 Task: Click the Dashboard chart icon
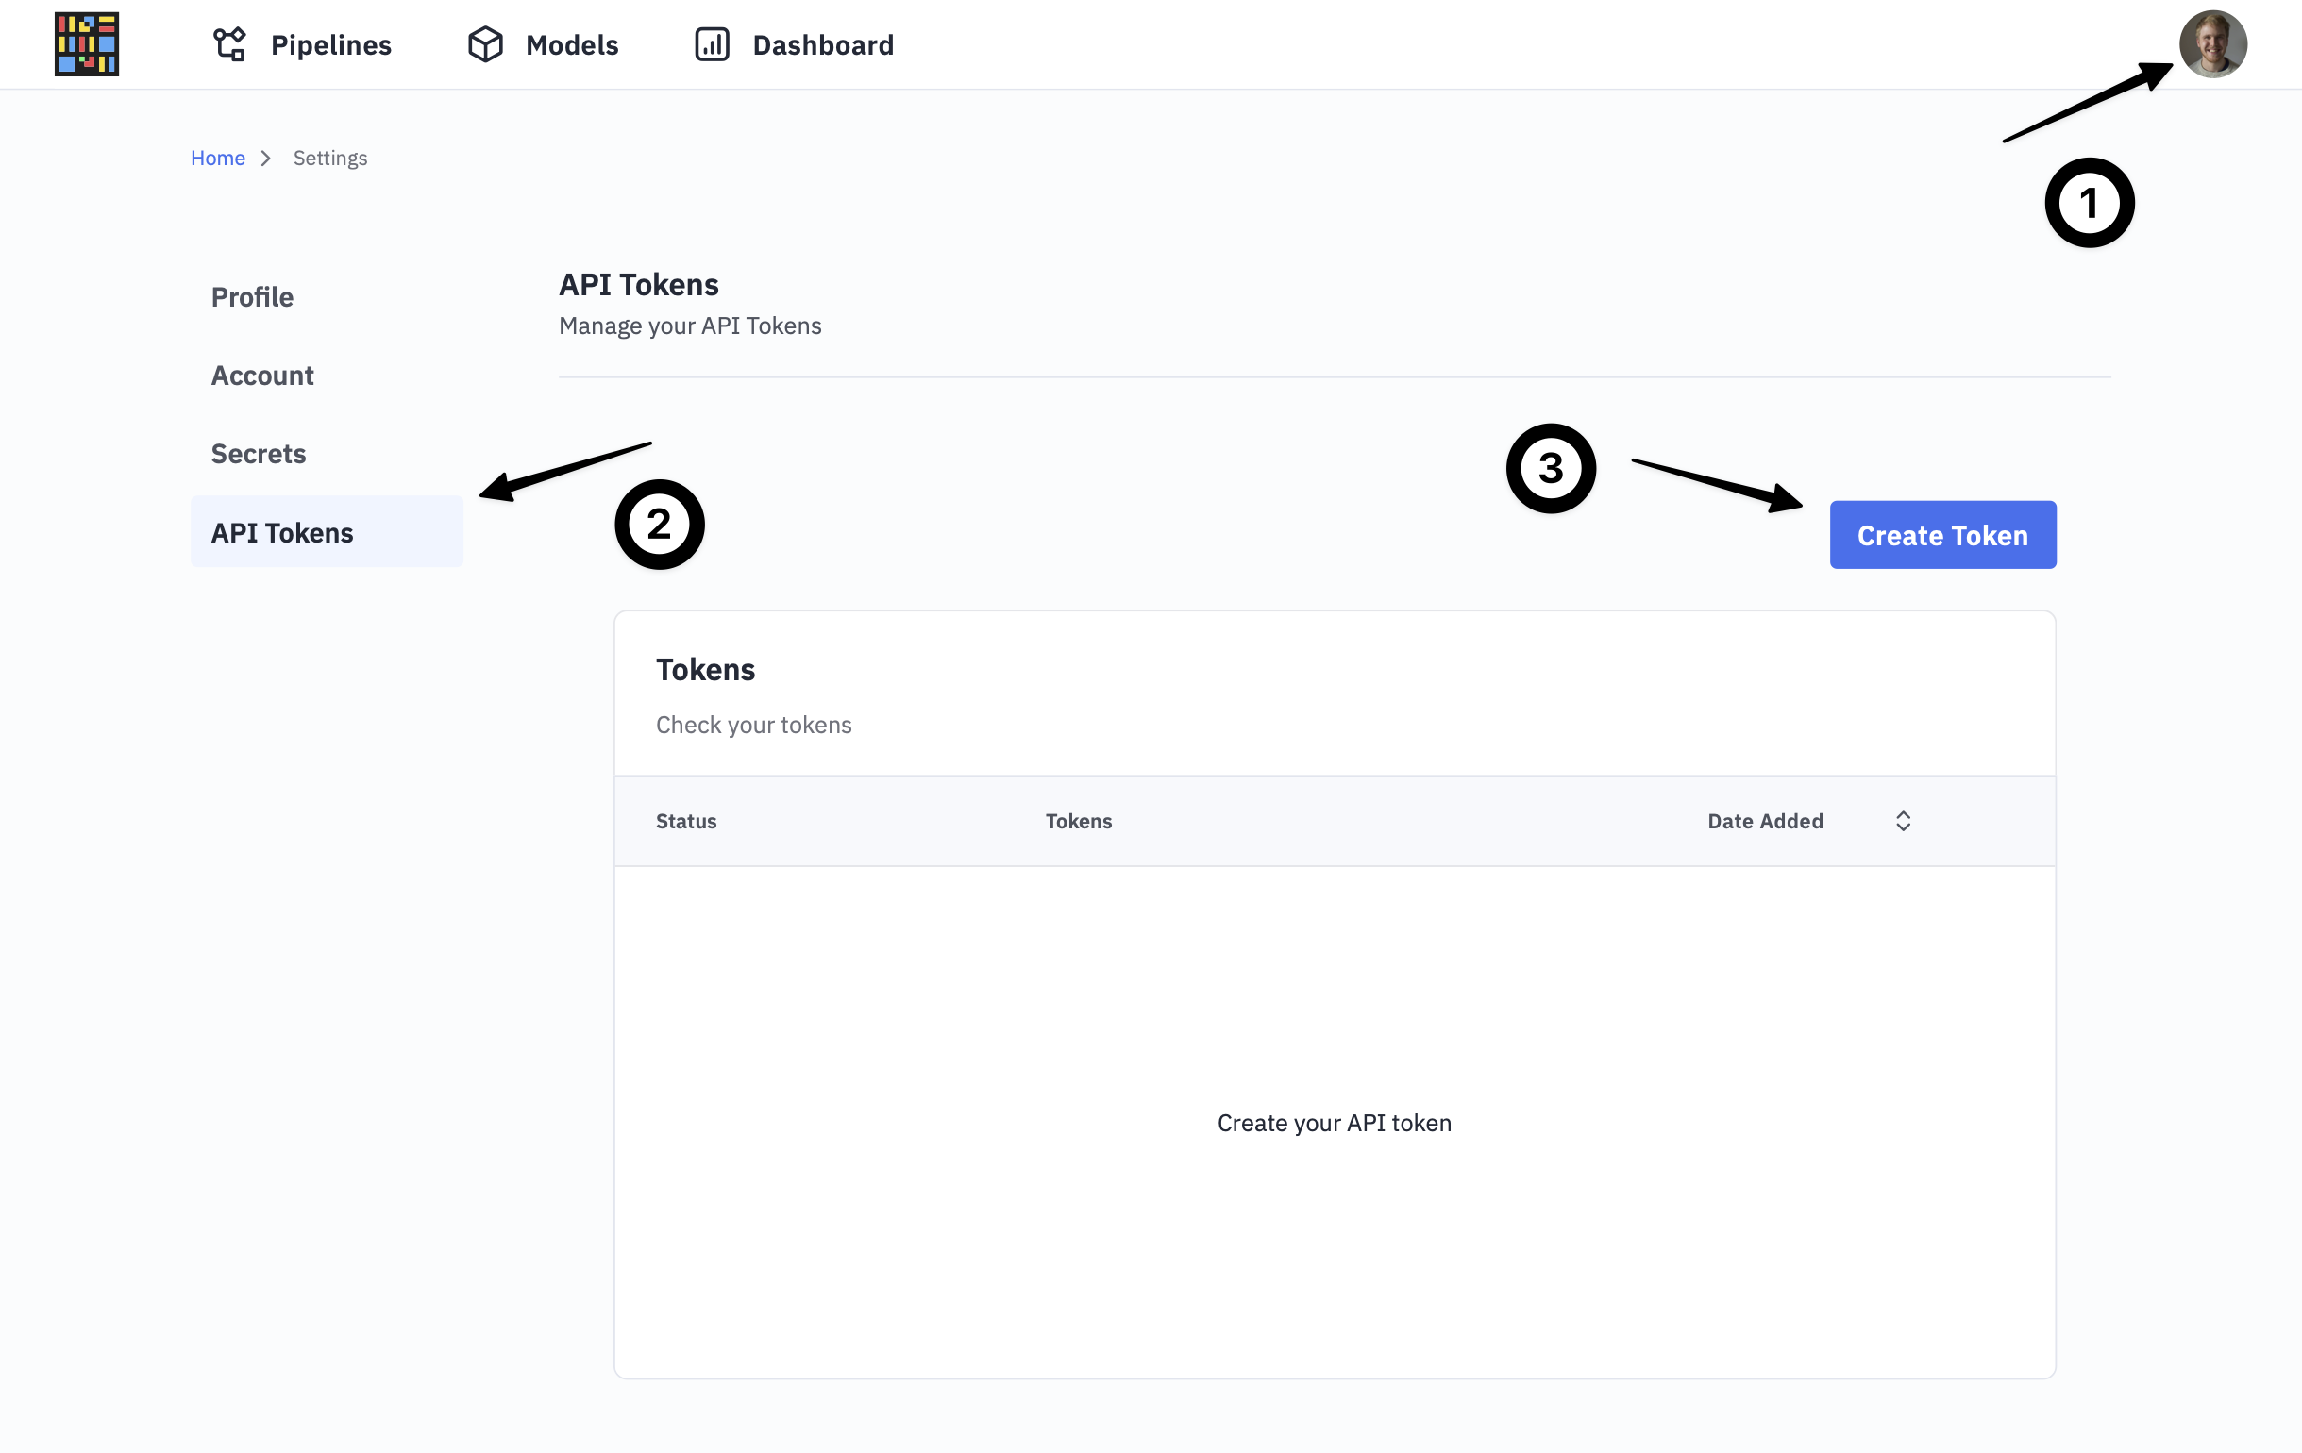point(712,44)
